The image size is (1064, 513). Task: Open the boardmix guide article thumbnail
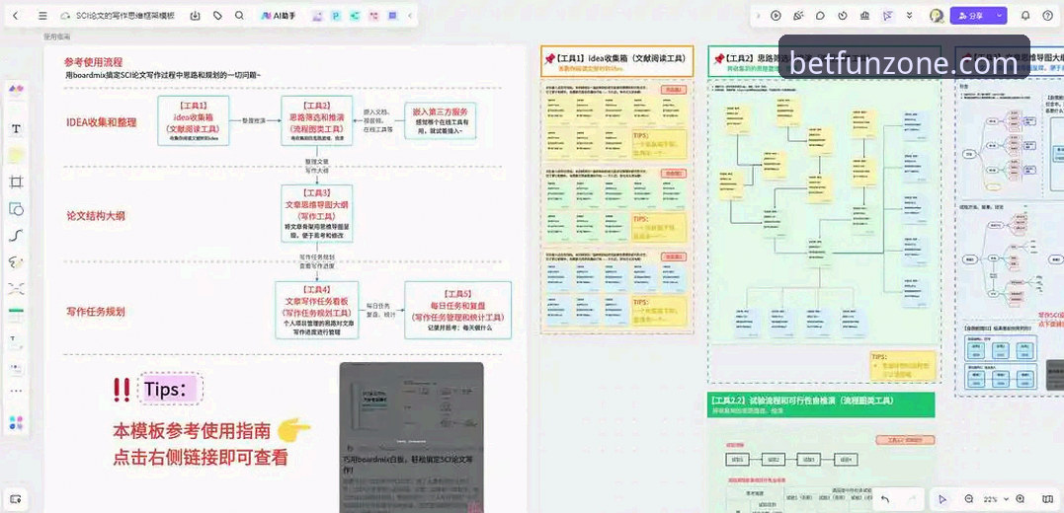click(x=411, y=437)
